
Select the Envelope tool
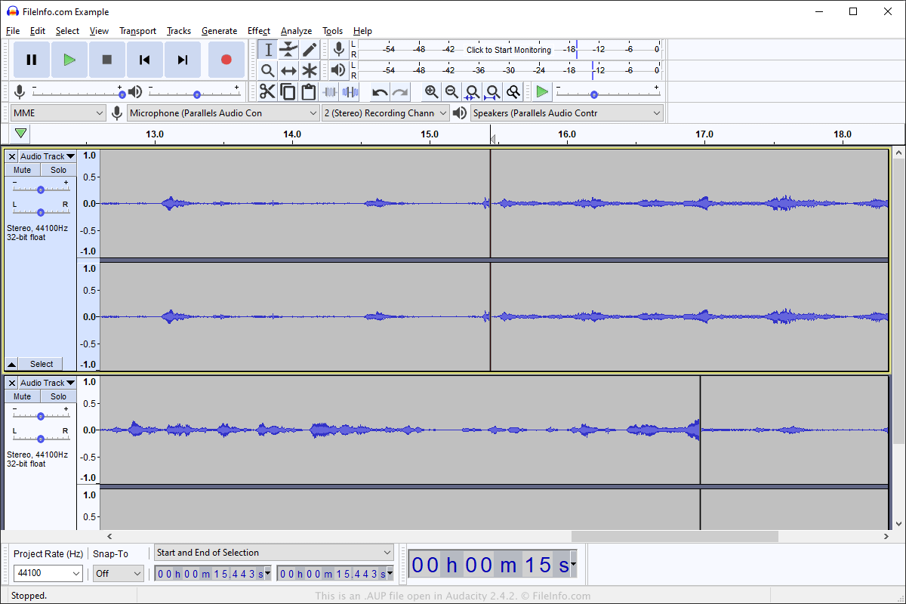288,50
